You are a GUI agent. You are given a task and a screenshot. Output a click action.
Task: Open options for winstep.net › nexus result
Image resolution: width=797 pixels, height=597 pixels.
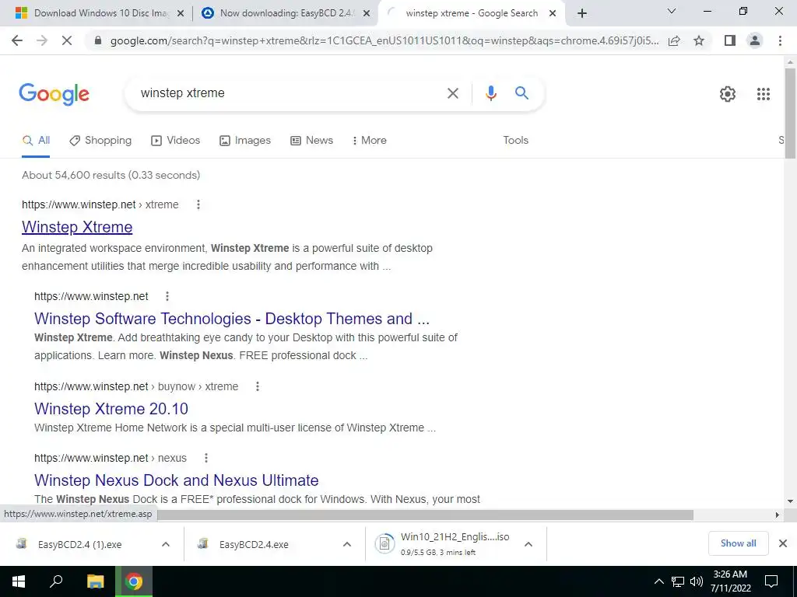point(205,458)
